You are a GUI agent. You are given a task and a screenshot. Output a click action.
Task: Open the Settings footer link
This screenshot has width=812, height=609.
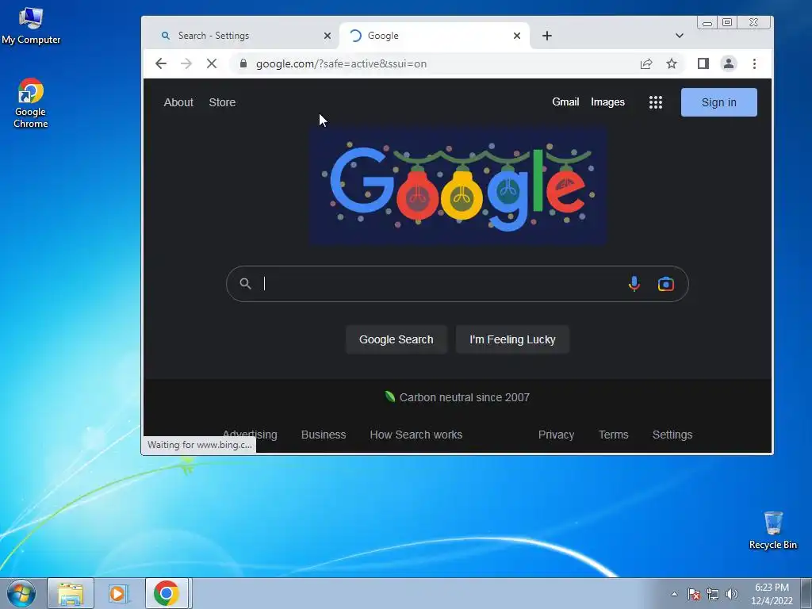point(672,435)
